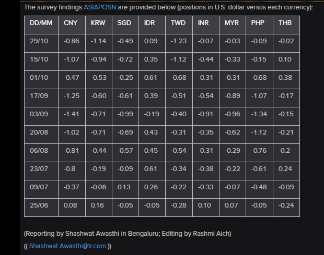Select the 29/10 date row cell

(40, 41)
